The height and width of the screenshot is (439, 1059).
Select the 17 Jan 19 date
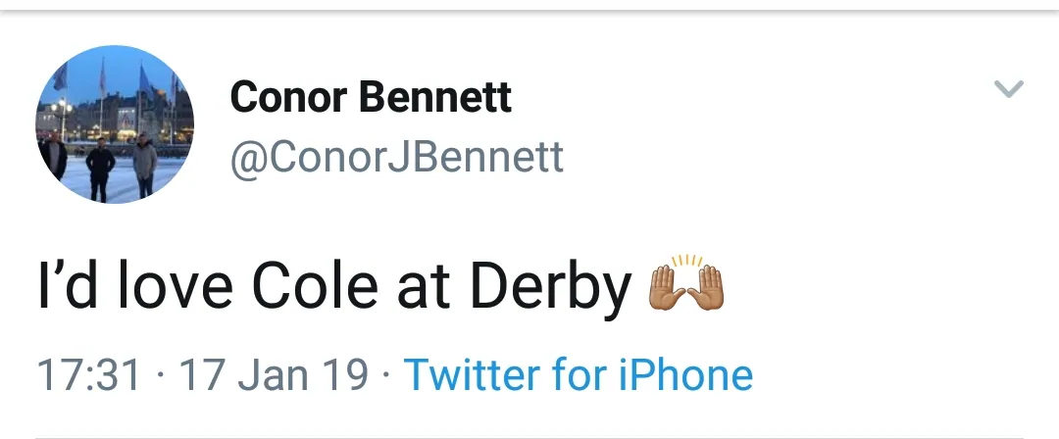click(x=274, y=374)
